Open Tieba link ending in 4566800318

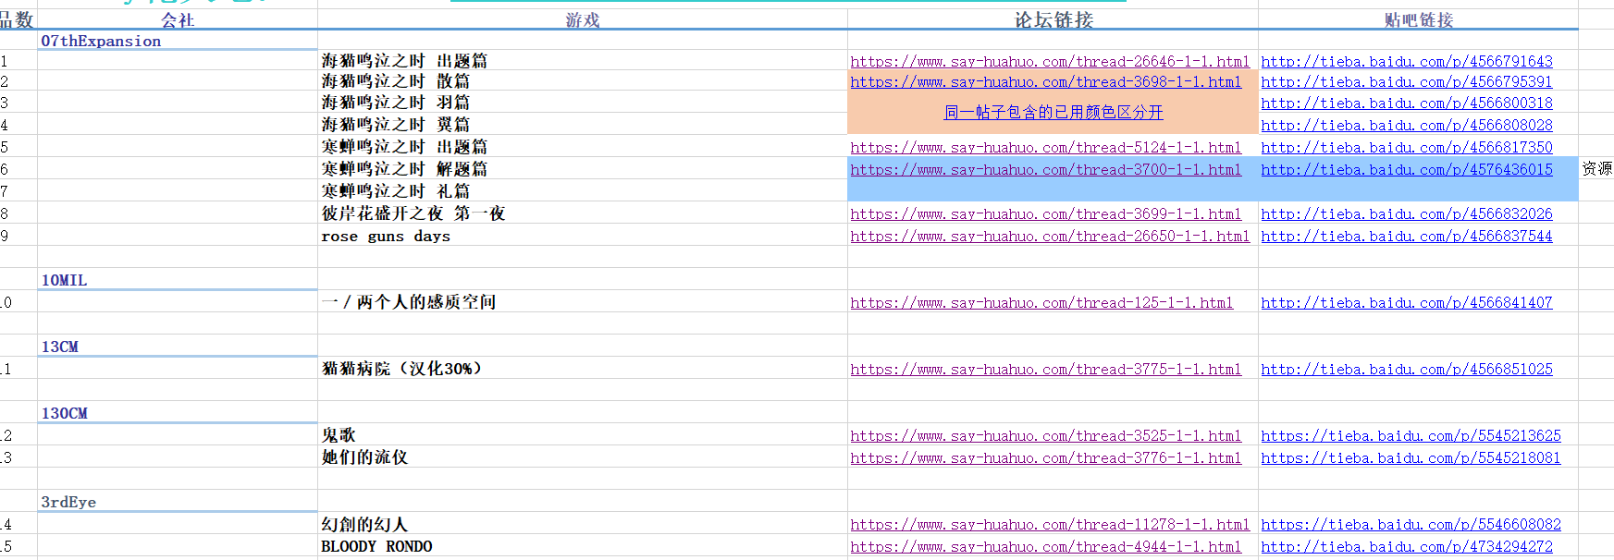pos(1407,103)
